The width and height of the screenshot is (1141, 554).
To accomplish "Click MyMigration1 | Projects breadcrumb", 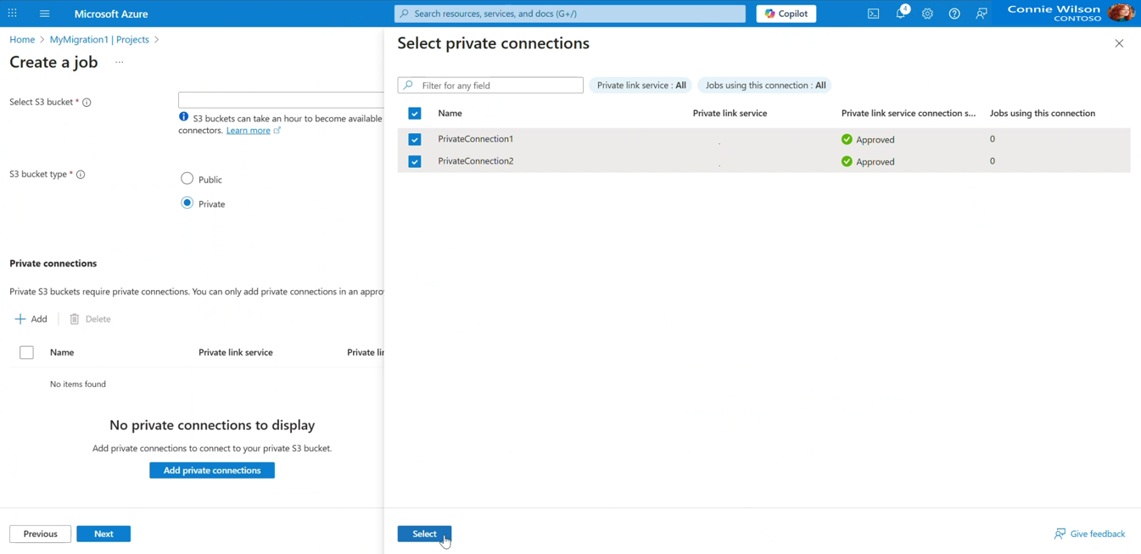I will click(99, 40).
